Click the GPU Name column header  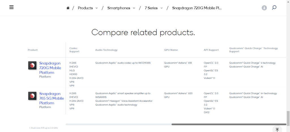tap(171, 50)
